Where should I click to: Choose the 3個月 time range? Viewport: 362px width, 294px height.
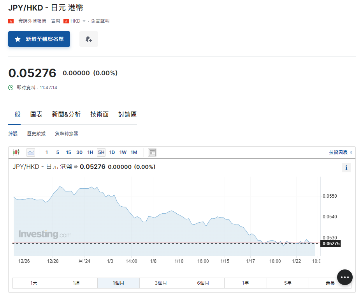[160, 283]
